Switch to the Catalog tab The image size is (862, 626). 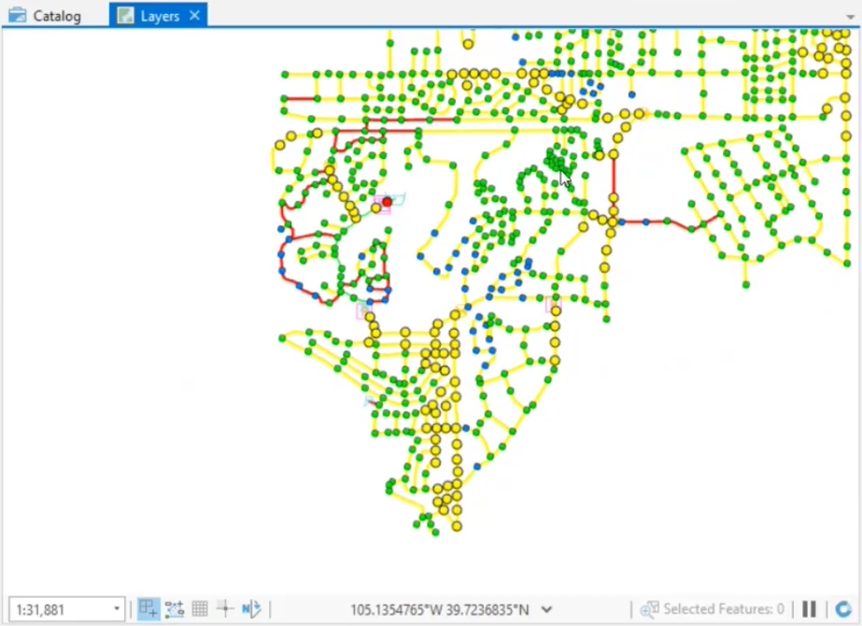[x=46, y=15]
